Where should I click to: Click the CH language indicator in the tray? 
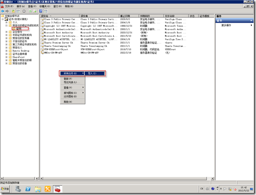202,189
